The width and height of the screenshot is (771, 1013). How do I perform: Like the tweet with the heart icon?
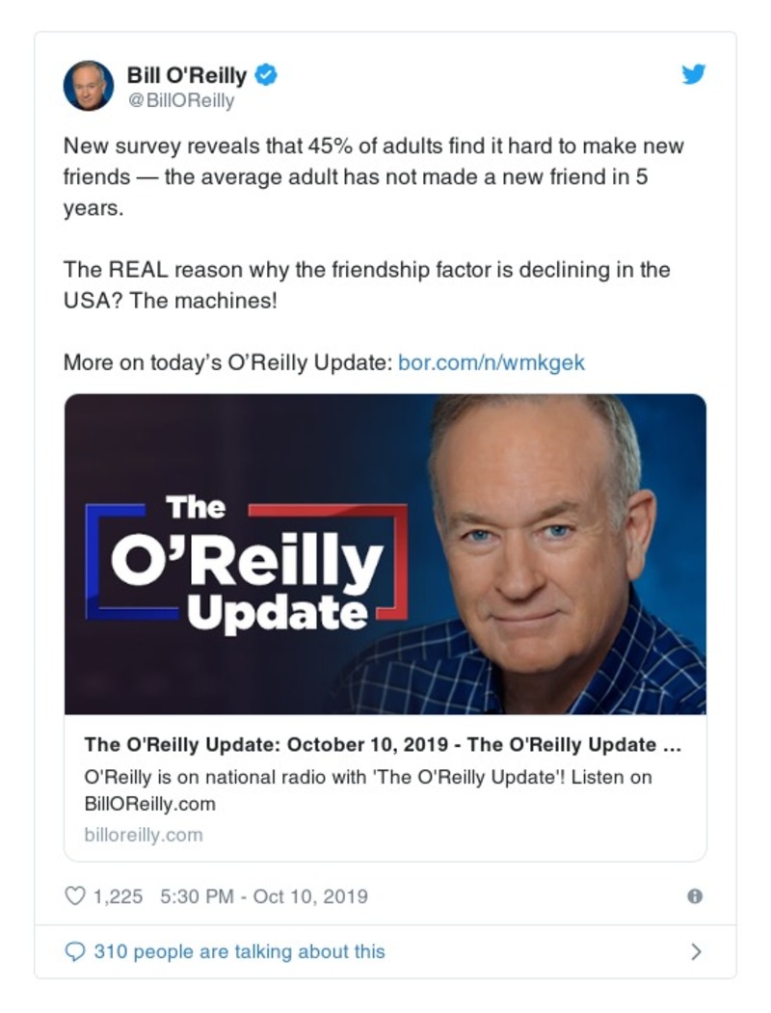coord(75,896)
